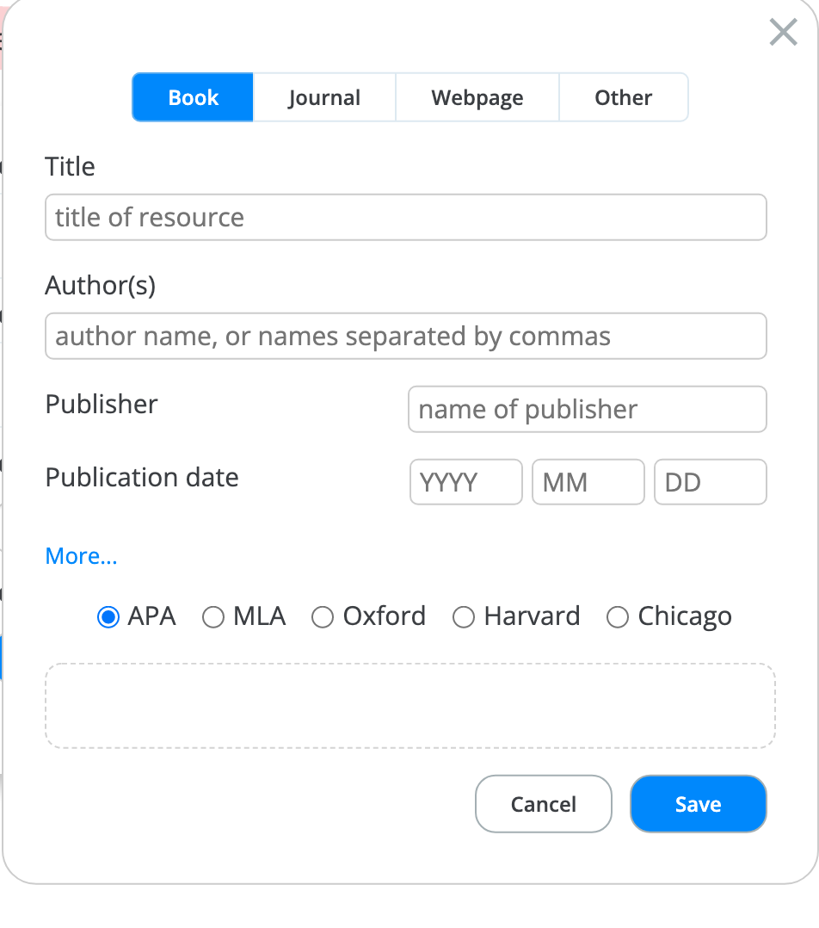This screenshot has width=819, height=928.
Task: Click the title of resource field
Action: click(406, 217)
